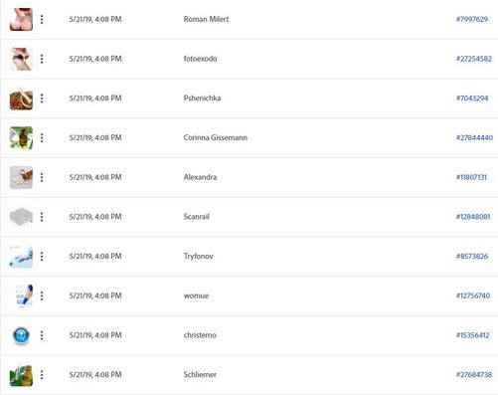Open asset link #27684738
The height and width of the screenshot is (395, 498).
coord(474,375)
